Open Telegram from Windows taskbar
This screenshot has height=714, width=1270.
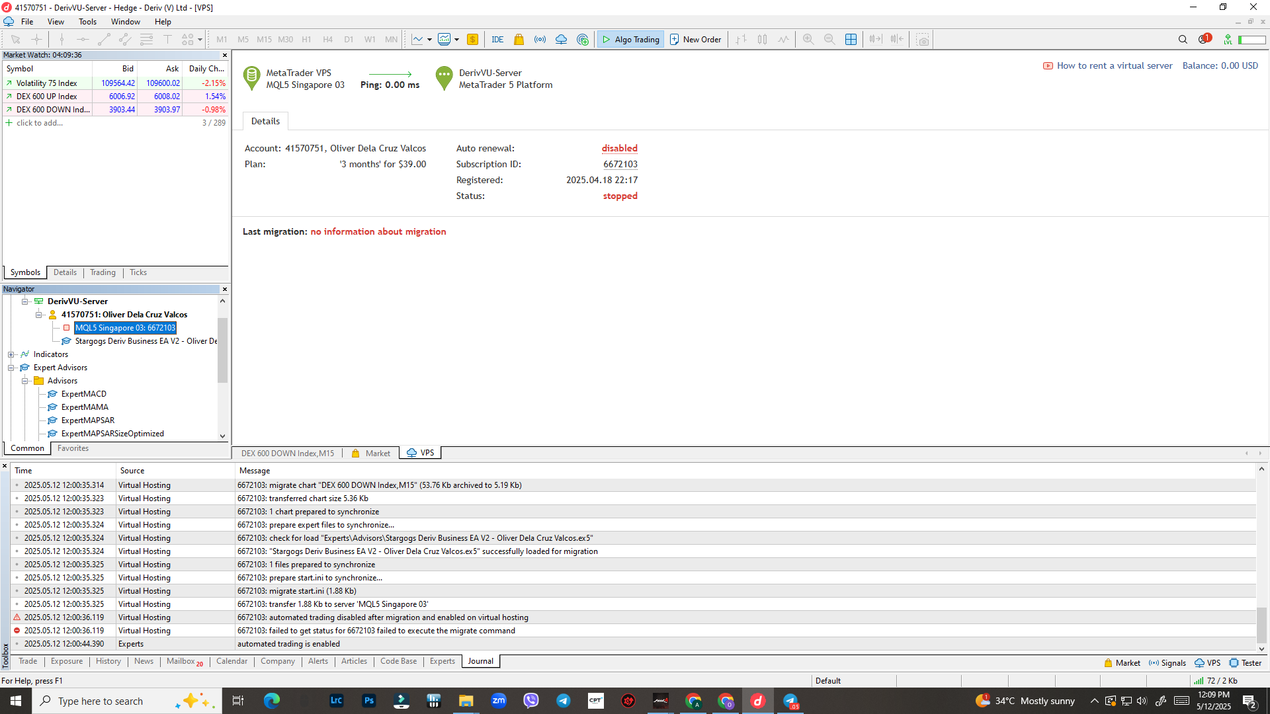point(564,701)
